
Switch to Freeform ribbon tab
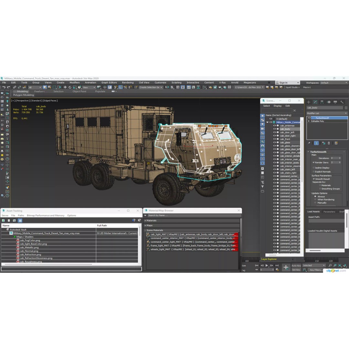tap(39, 91)
